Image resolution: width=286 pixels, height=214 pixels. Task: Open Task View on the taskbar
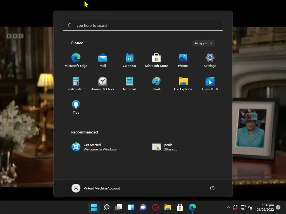coord(118,207)
